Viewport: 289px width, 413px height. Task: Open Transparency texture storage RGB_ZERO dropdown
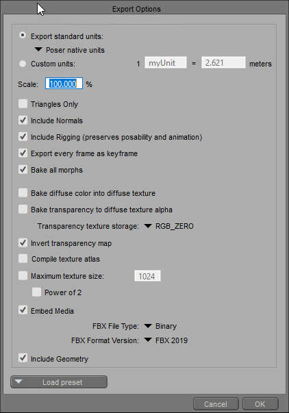click(169, 226)
